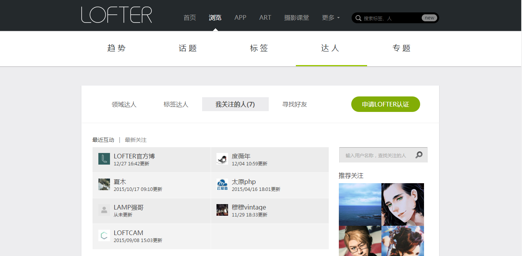Switch to 话题 tab
The height and width of the screenshot is (256, 522).
pyautogui.click(x=188, y=48)
